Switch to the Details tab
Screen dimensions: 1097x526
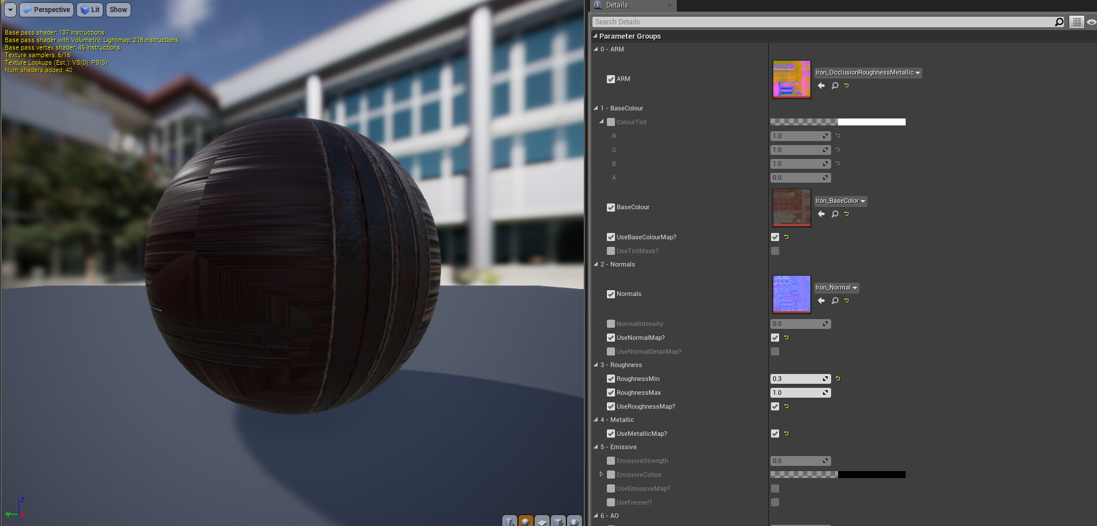(617, 5)
